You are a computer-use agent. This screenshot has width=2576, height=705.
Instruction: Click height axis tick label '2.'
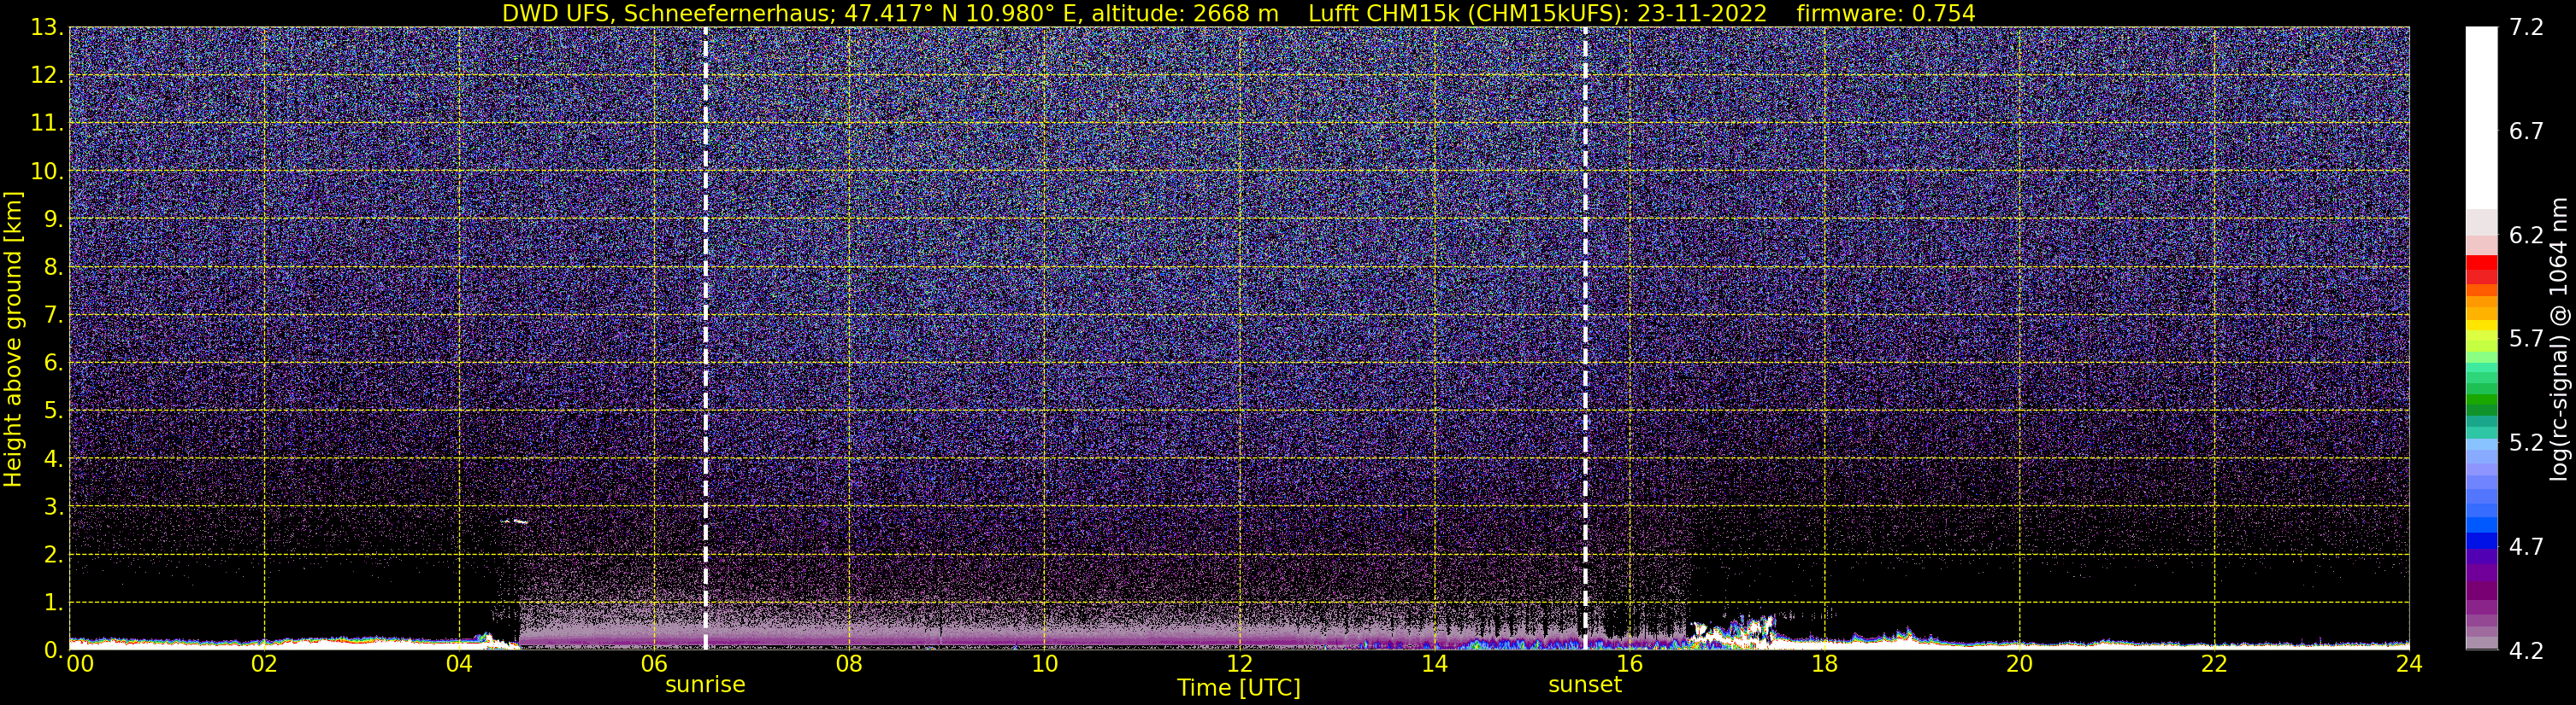[x=54, y=556]
